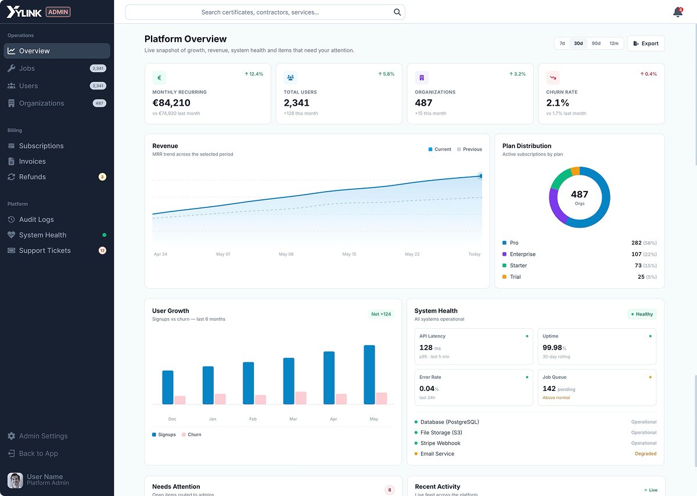This screenshot has width=697, height=496.
Task: Click the Churn Rate trend-down icon
Action: pyautogui.click(x=553, y=78)
